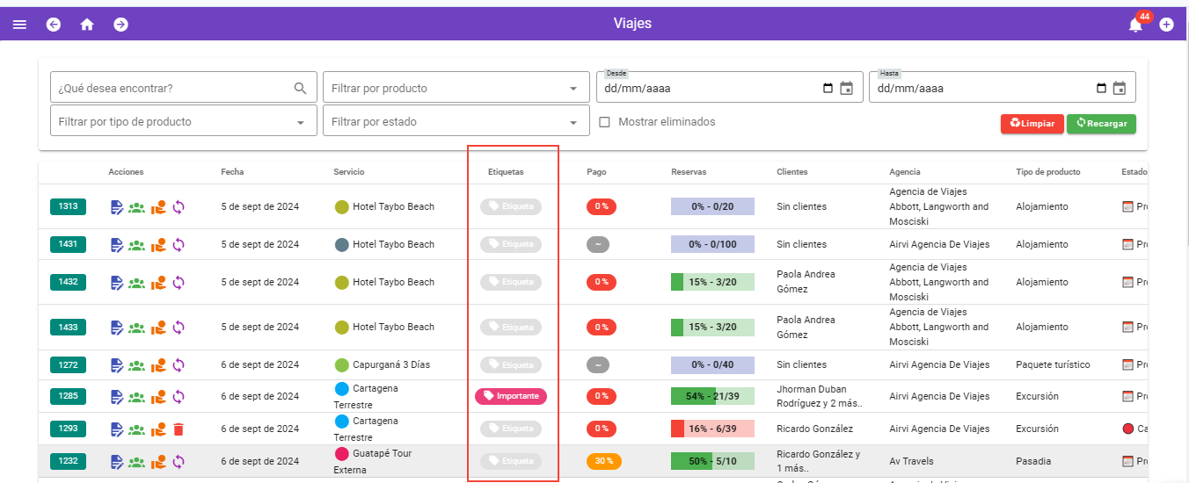The width and height of the screenshot is (1189, 483).
Task: Enable the Mostrar eliminados checkbox
Action: tap(604, 122)
